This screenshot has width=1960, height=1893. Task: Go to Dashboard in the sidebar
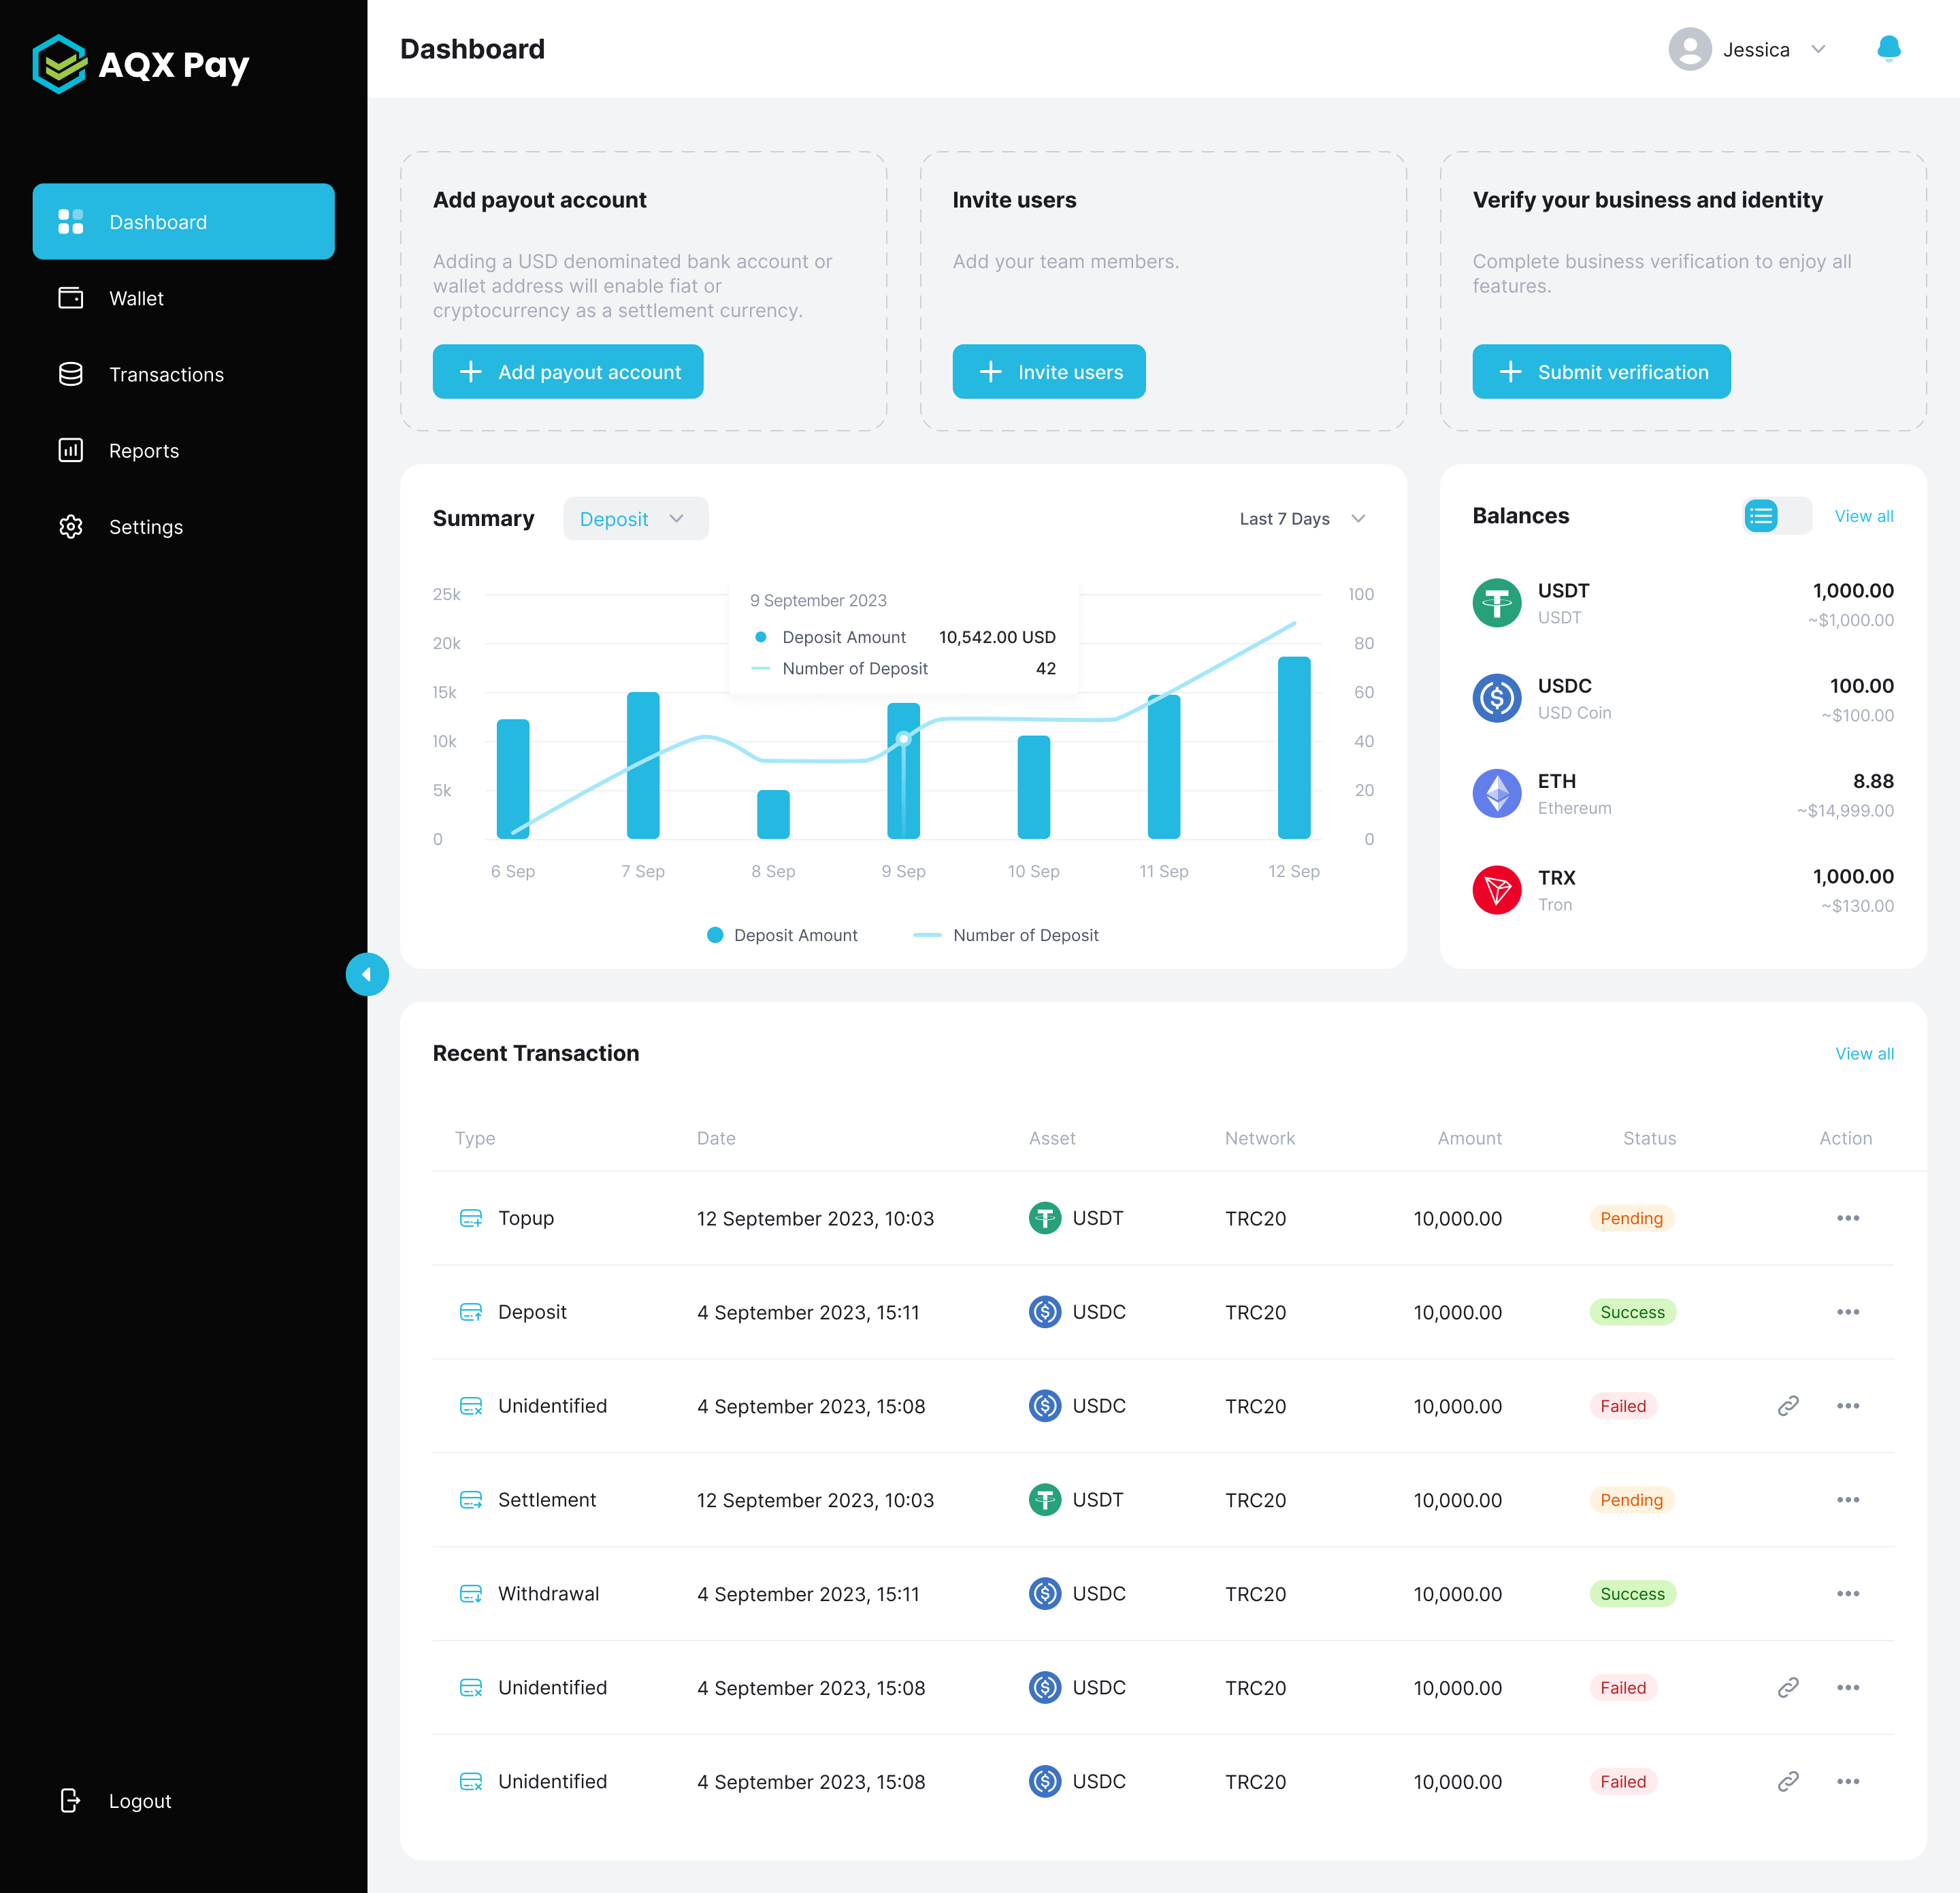point(184,222)
